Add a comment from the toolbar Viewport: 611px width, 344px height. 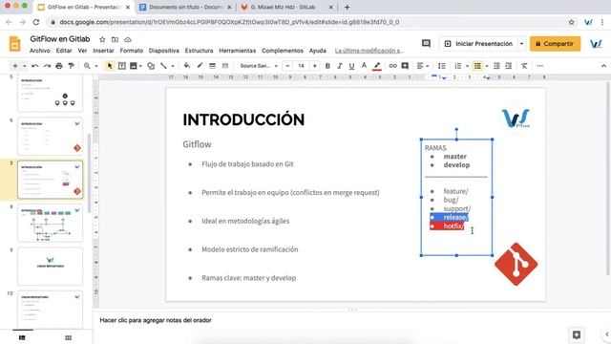point(405,66)
